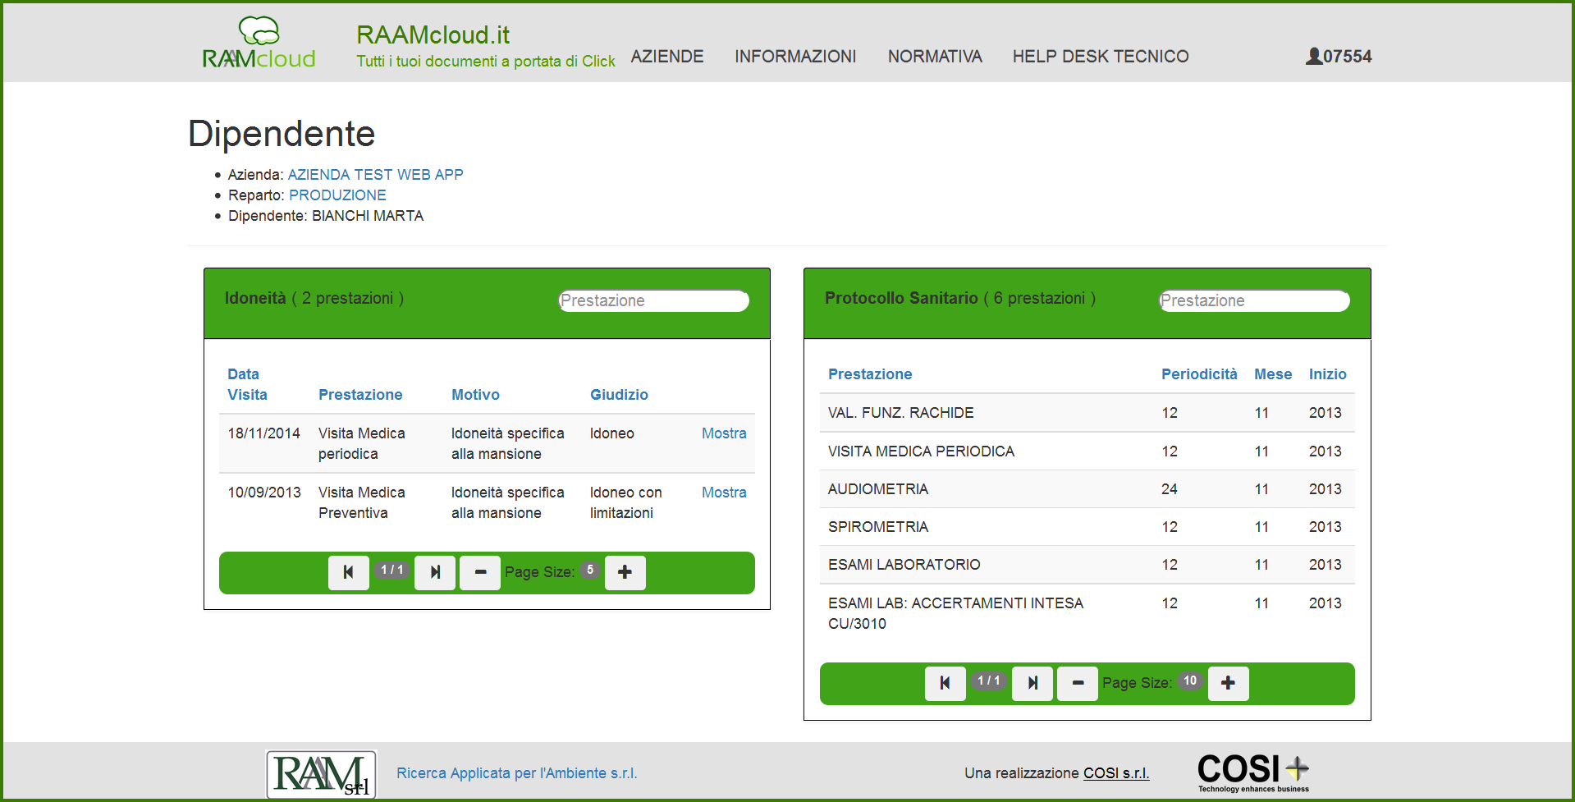
Task: Decrease page size in Protocollo Sanitario panel
Action: (x=1078, y=683)
